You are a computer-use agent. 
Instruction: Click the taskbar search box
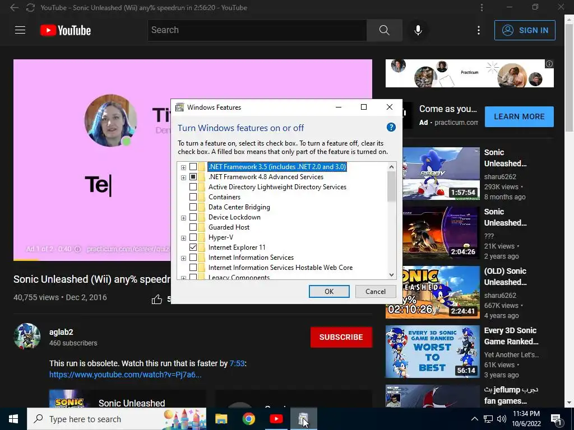click(x=117, y=419)
